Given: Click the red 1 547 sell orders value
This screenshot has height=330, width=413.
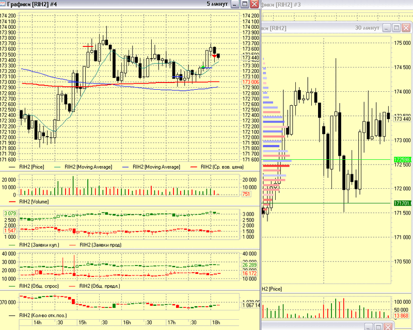Looking at the screenshot, I should 10,230.
